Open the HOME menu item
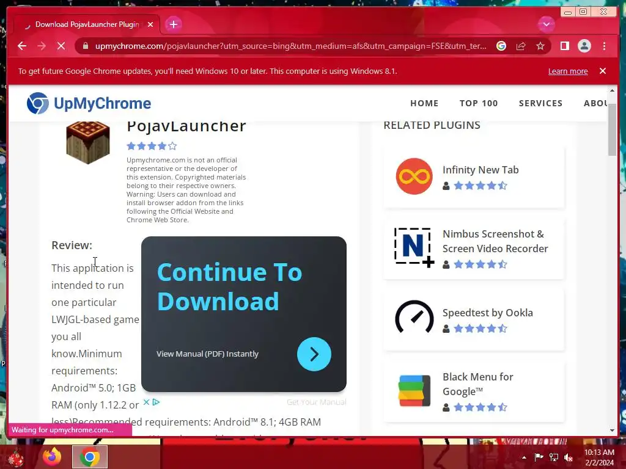The height and width of the screenshot is (469, 626). pyautogui.click(x=424, y=103)
